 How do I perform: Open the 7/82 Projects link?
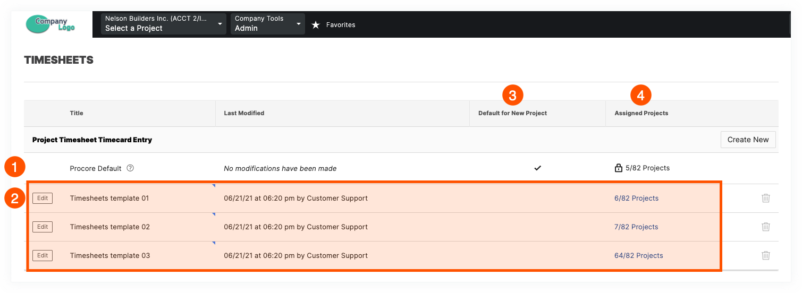click(x=636, y=227)
